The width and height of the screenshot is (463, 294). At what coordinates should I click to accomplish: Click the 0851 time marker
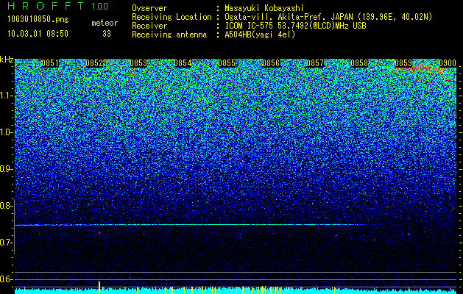(49, 63)
